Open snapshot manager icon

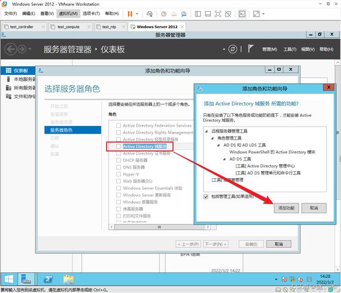(184, 14)
